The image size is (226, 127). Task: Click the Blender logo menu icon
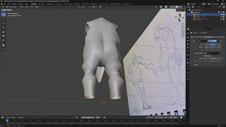(2, 4)
